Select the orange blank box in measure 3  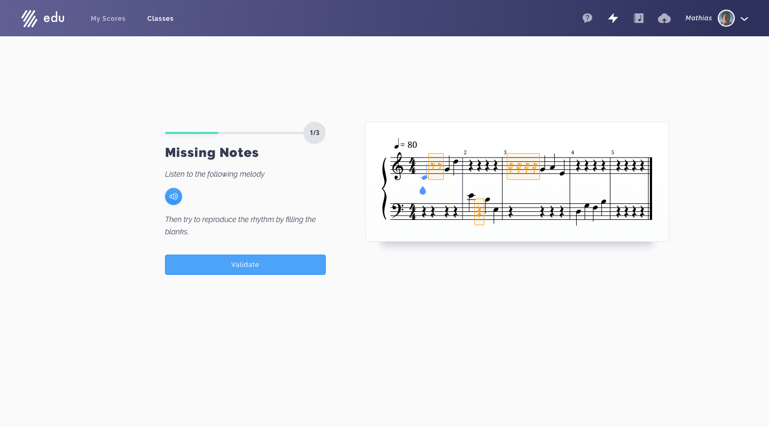click(x=523, y=167)
